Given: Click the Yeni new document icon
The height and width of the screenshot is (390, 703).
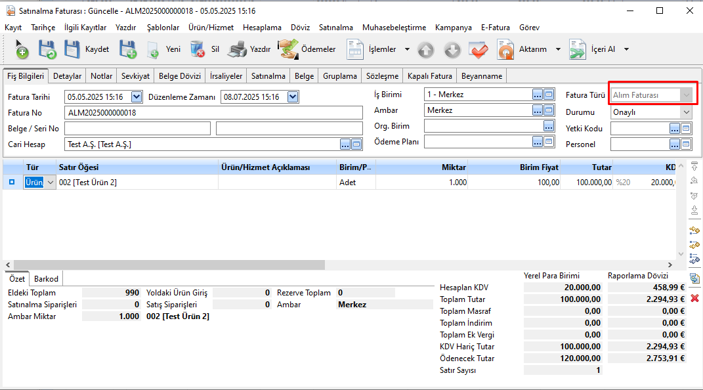Looking at the screenshot, I should [153, 50].
